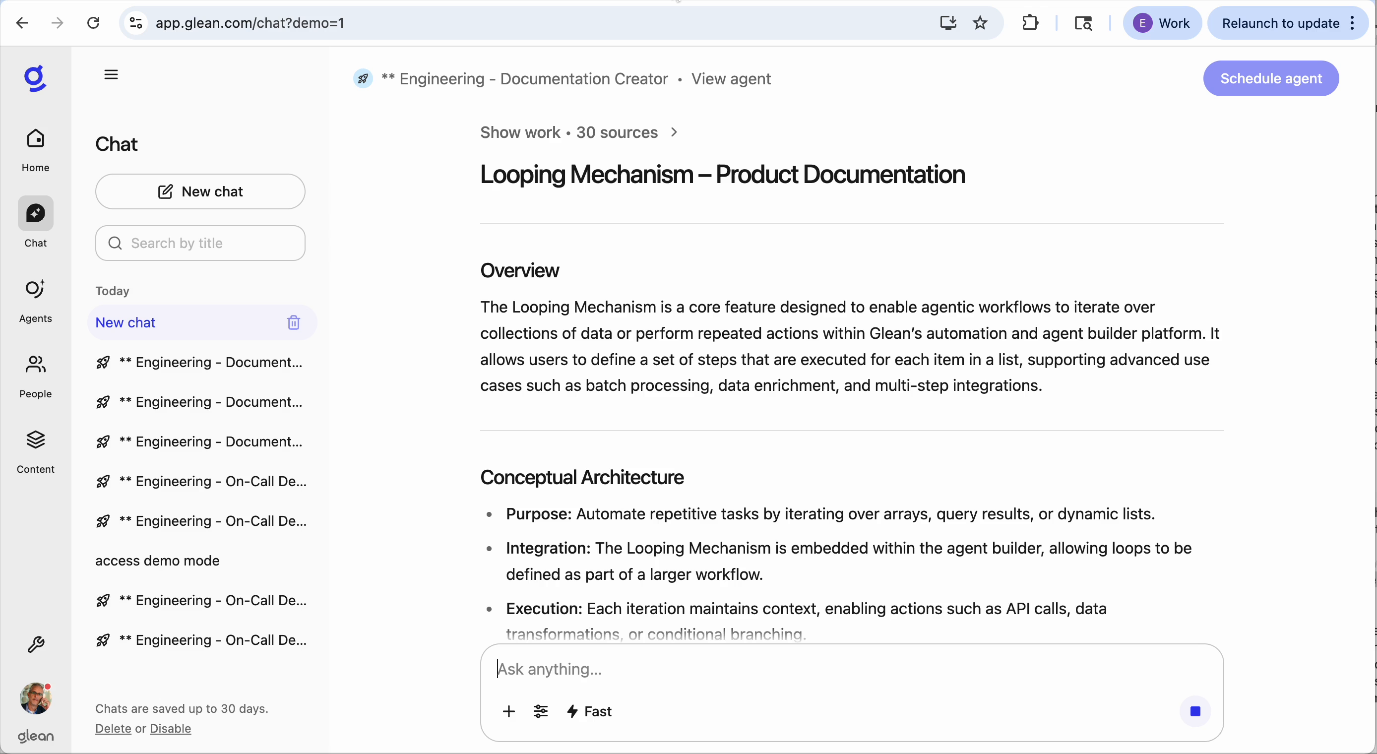This screenshot has width=1377, height=754.
Task: Expand the Show work 30 sources chevron
Action: 673,132
